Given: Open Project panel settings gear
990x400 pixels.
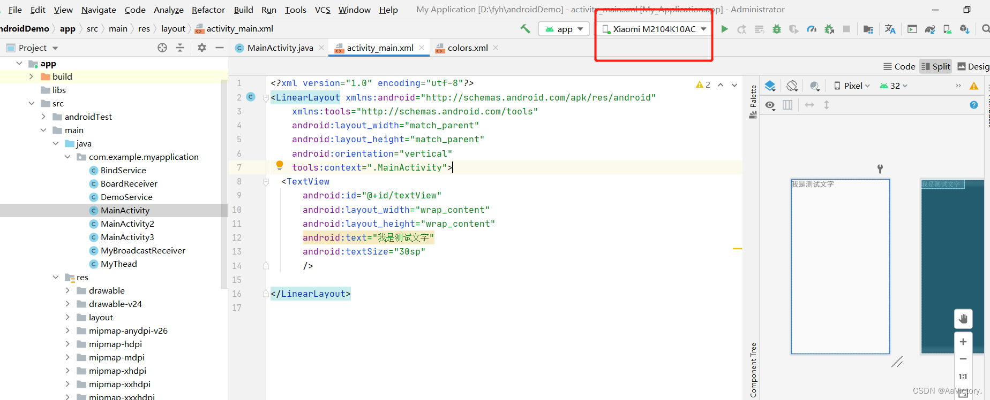Looking at the screenshot, I should (x=202, y=48).
